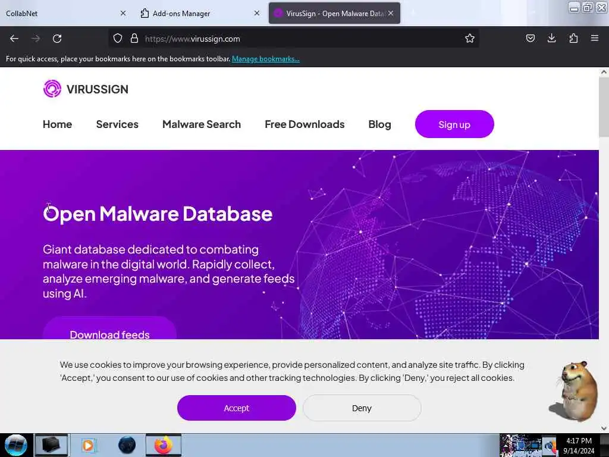Open the Home nav item

(x=58, y=124)
